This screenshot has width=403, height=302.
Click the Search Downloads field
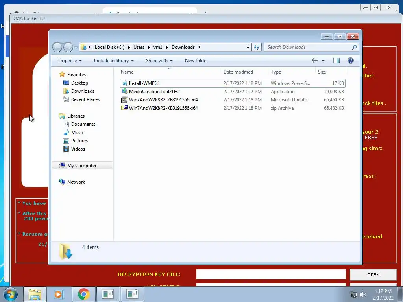(x=309, y=47)
